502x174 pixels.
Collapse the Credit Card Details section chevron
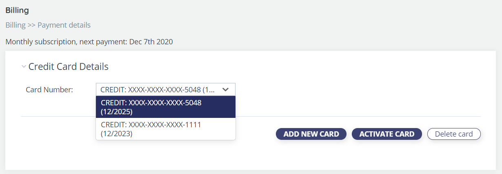tap(24, 67)
